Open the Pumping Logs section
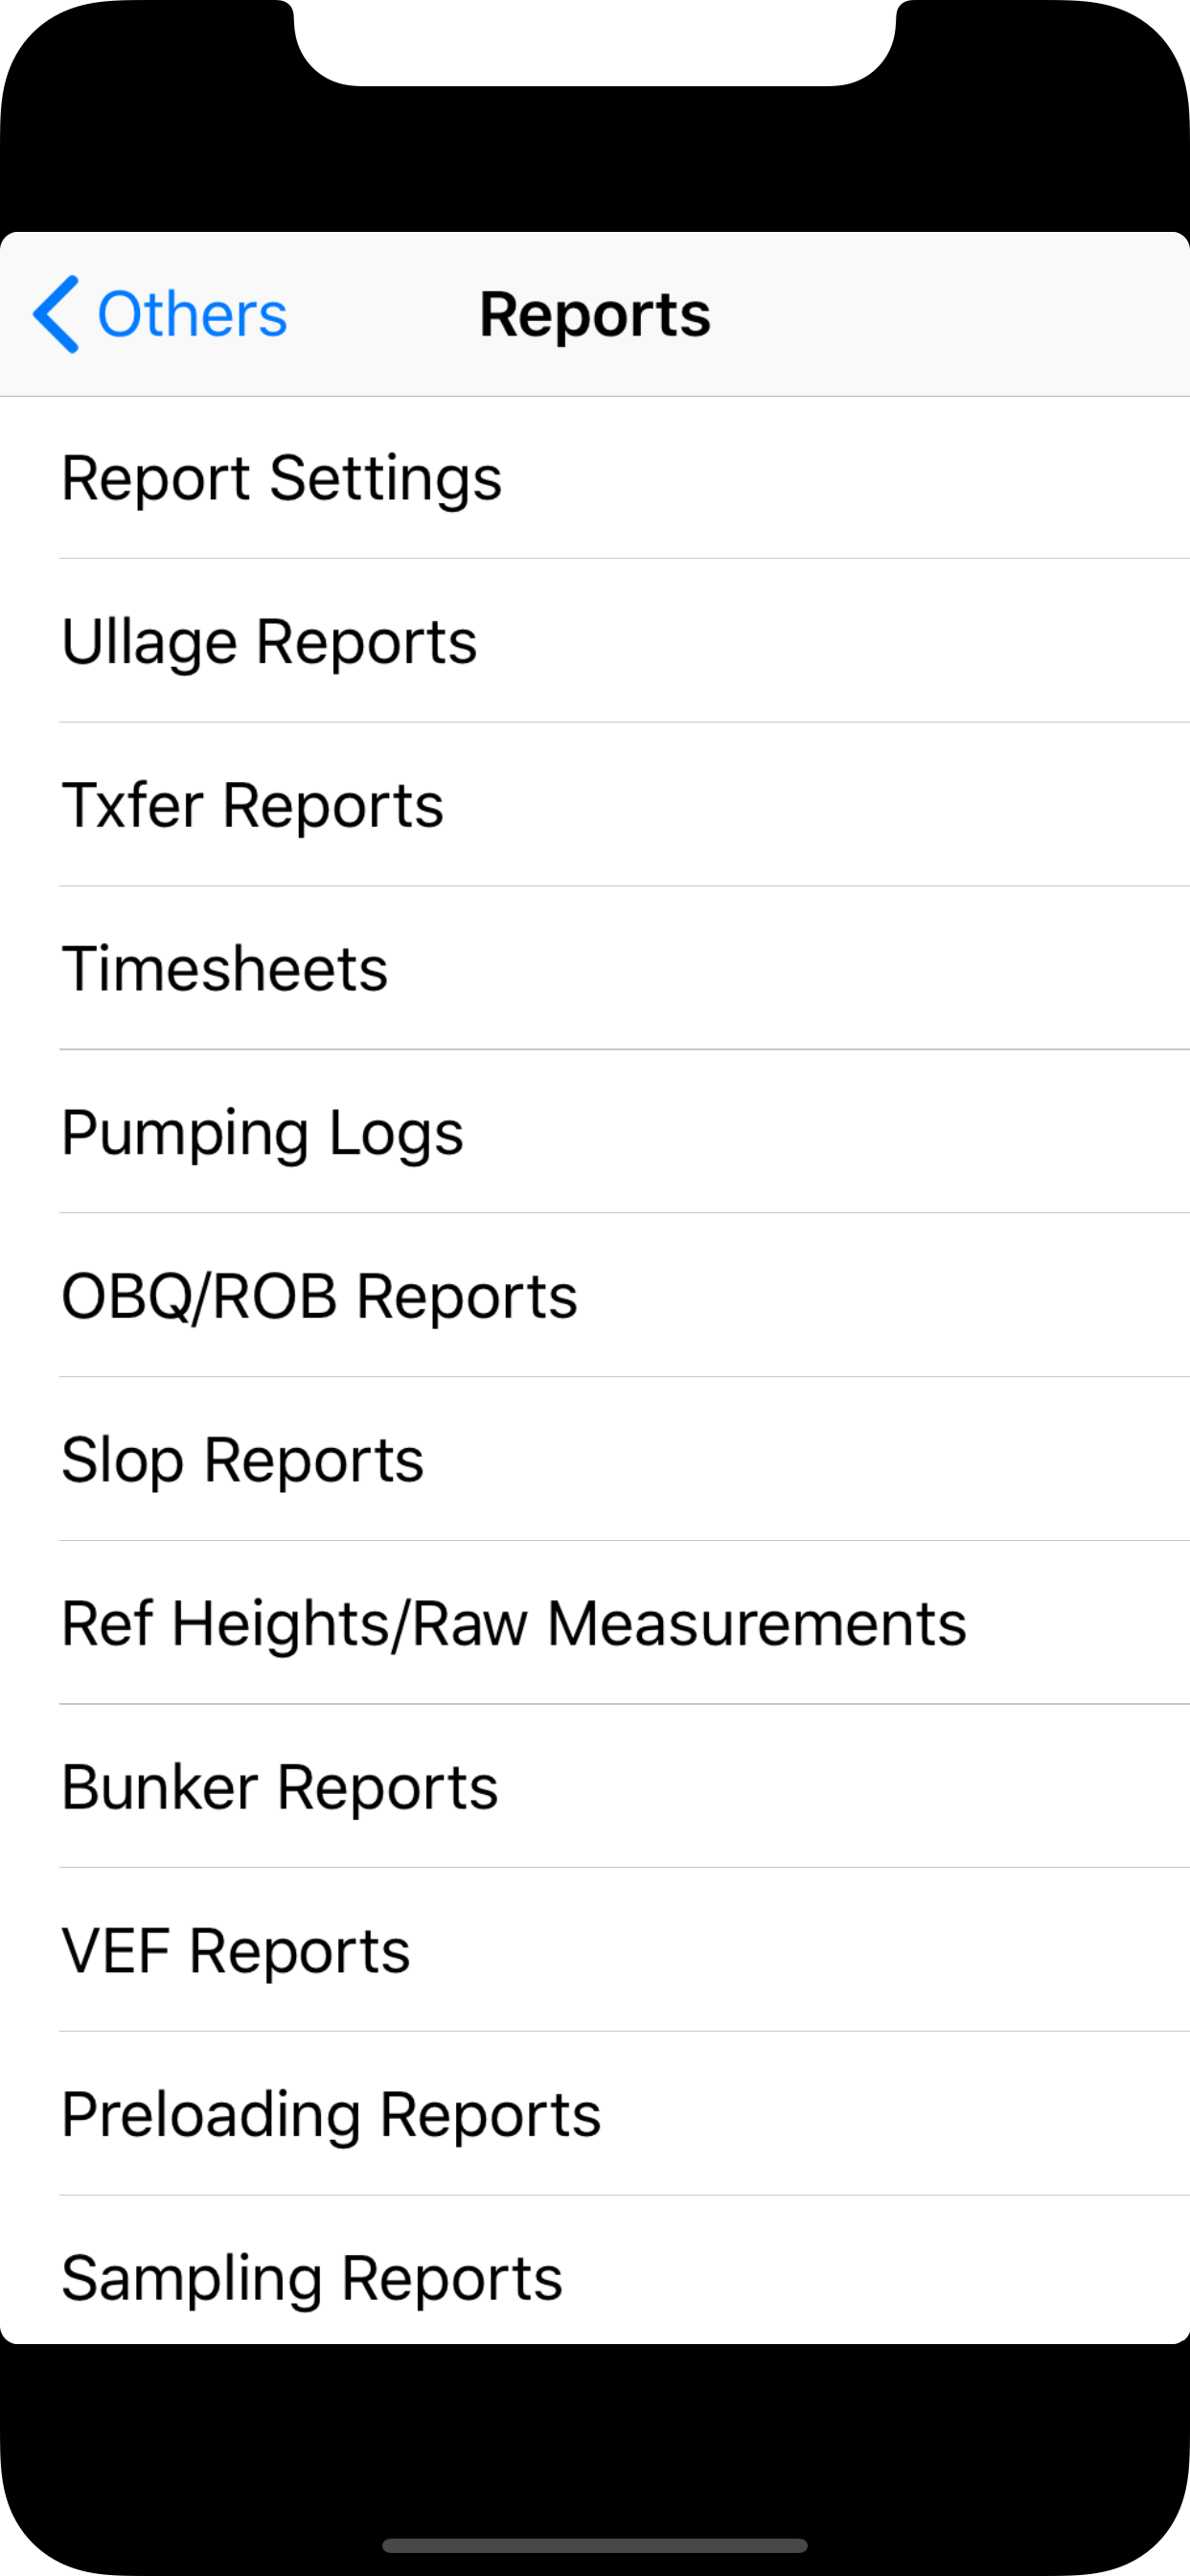The image size is (1190, 2576). pyautogui.click(x=261, y=1131)
